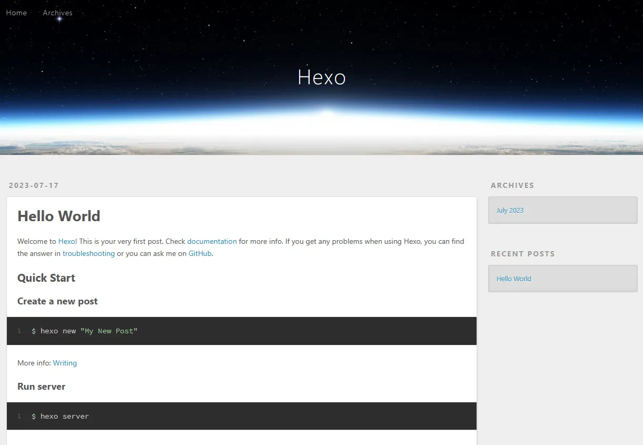Click the hexo server code line
This screenshot has width=643, height=445.
point(60,416)
